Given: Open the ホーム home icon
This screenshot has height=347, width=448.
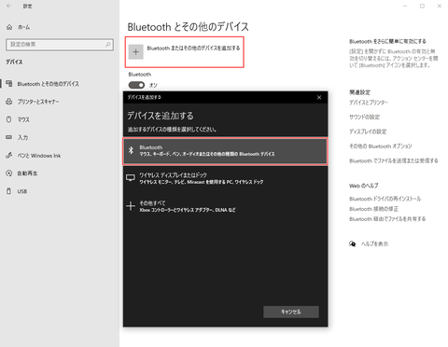Looking at the screenshot, I should click(x=9, y=27).
